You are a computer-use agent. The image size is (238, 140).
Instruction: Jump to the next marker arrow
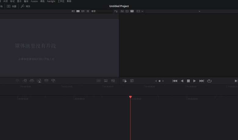[163, 81]
